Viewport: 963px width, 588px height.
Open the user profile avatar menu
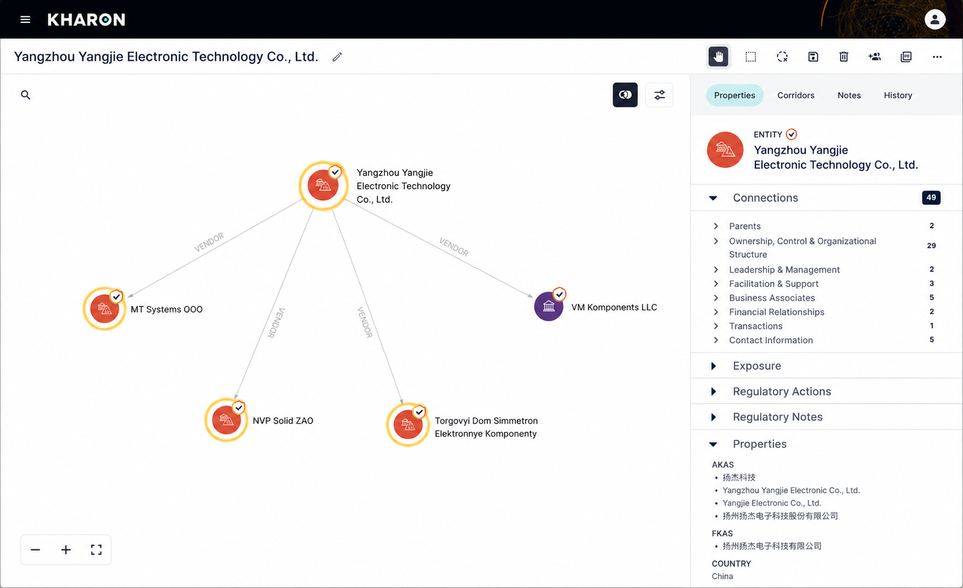click(935, 20)
